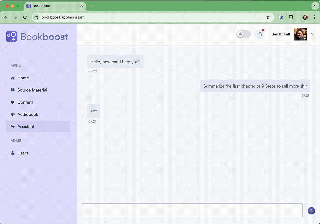
Task: Click the 'Summarize the first chapter' message
Action: (x=255, y=86)
